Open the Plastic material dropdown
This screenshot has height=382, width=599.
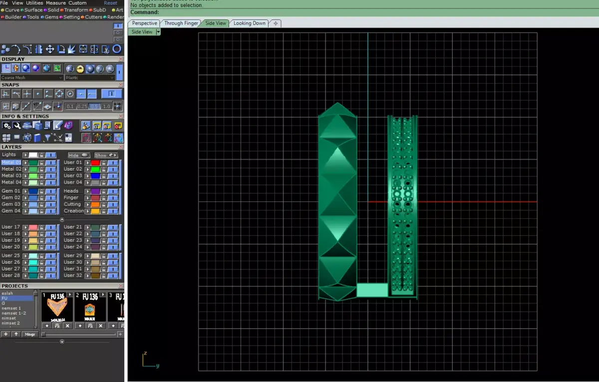90,78
